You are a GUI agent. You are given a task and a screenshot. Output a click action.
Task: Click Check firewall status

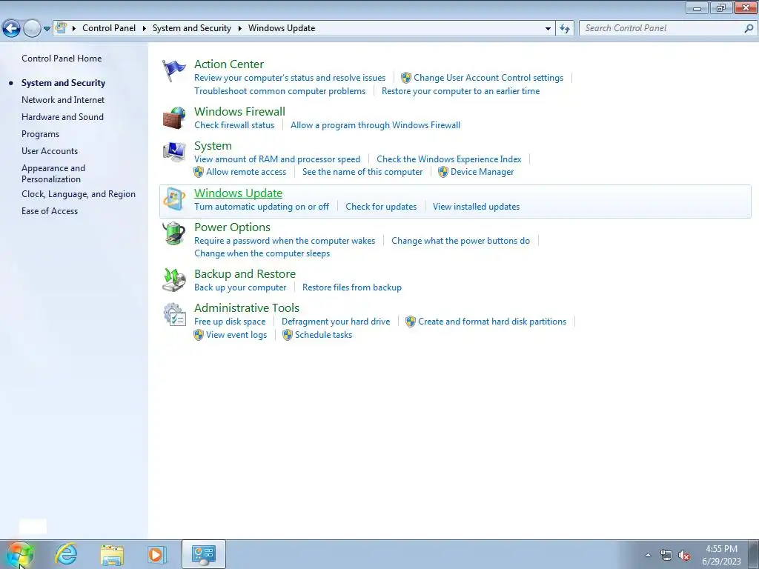tap(234, 124)
